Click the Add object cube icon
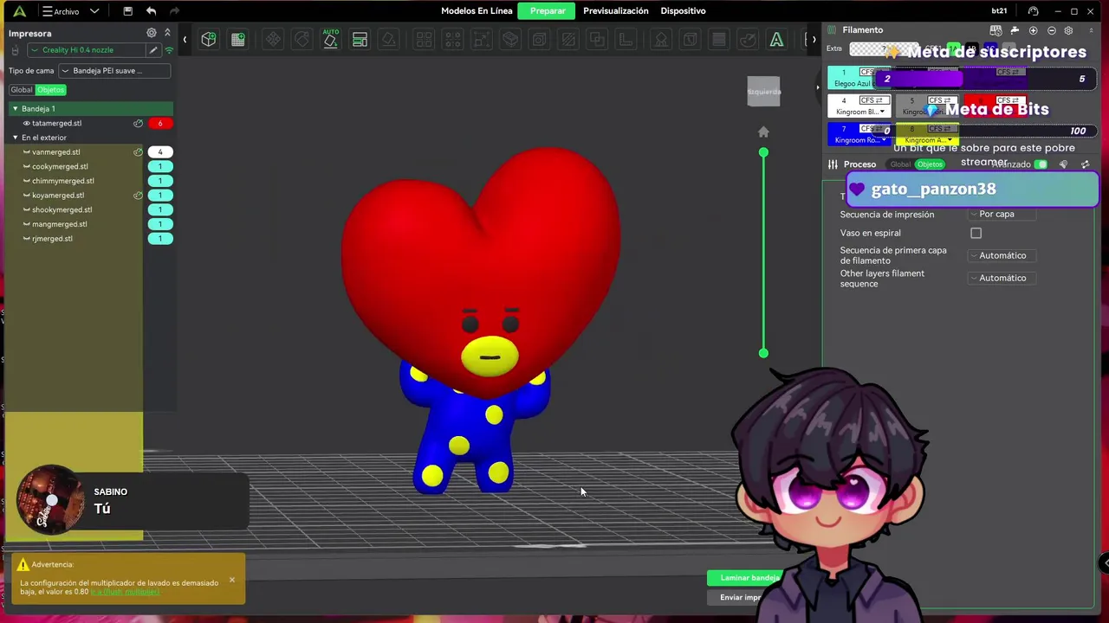This screenshot has width=1109, height=623. 209,39
